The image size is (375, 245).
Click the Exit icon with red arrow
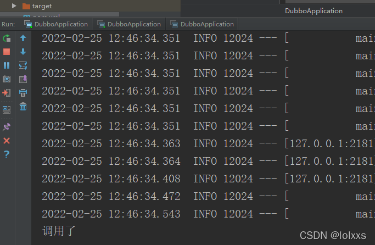7,93
